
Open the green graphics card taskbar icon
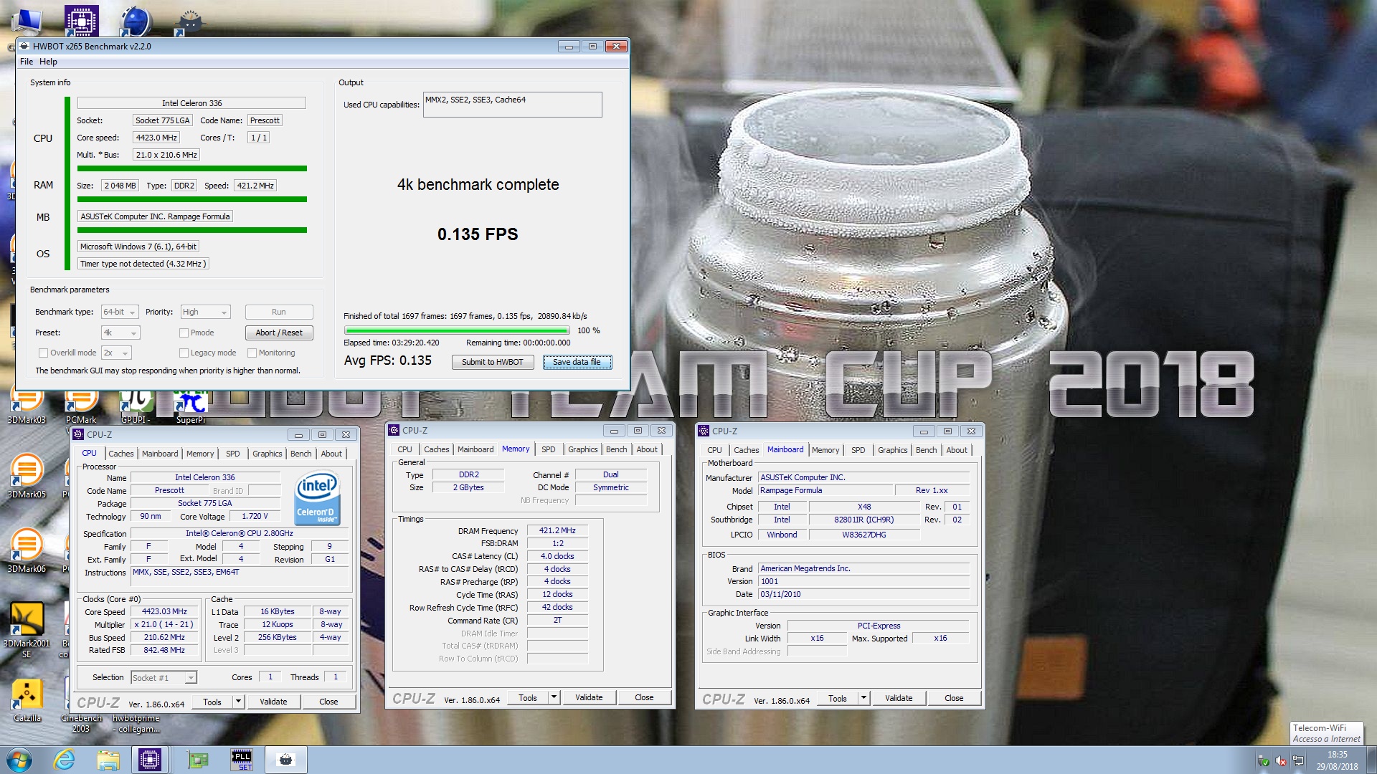[197, 760]
